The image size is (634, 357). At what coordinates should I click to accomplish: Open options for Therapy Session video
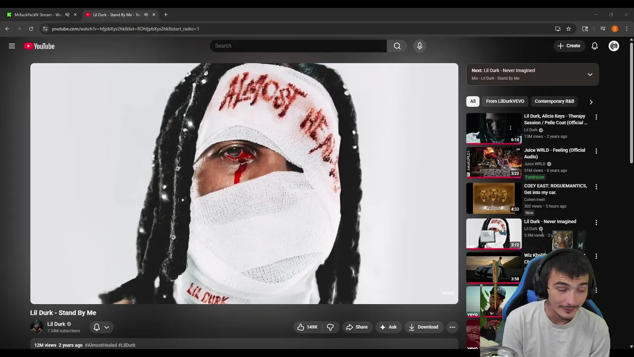(596, 117)
